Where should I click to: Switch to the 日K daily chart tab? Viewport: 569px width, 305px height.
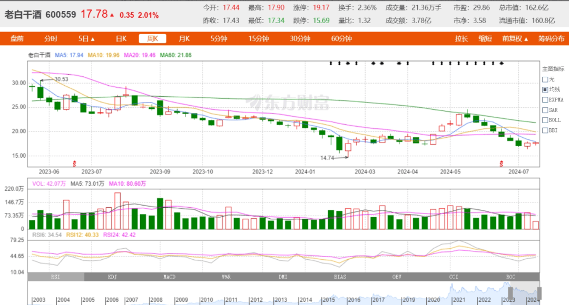(x=121, y=39)
